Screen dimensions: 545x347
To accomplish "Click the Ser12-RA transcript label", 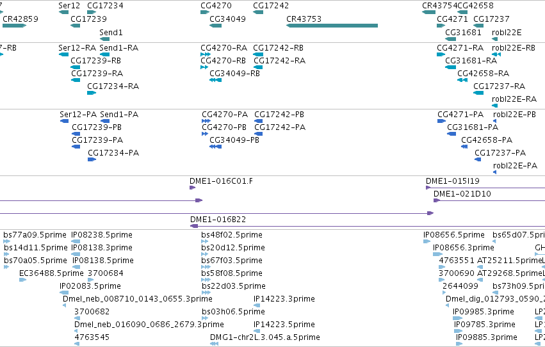I will coord(77,48).
